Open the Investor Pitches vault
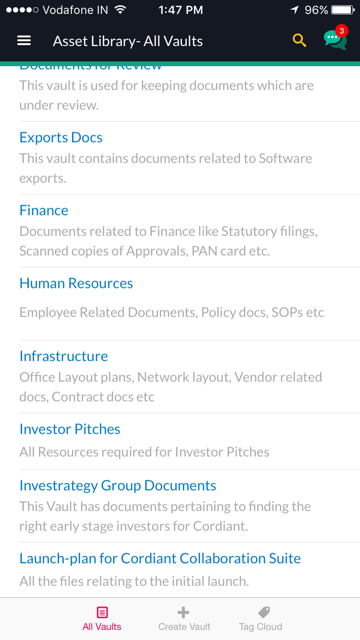 click(x=70, y=429)
